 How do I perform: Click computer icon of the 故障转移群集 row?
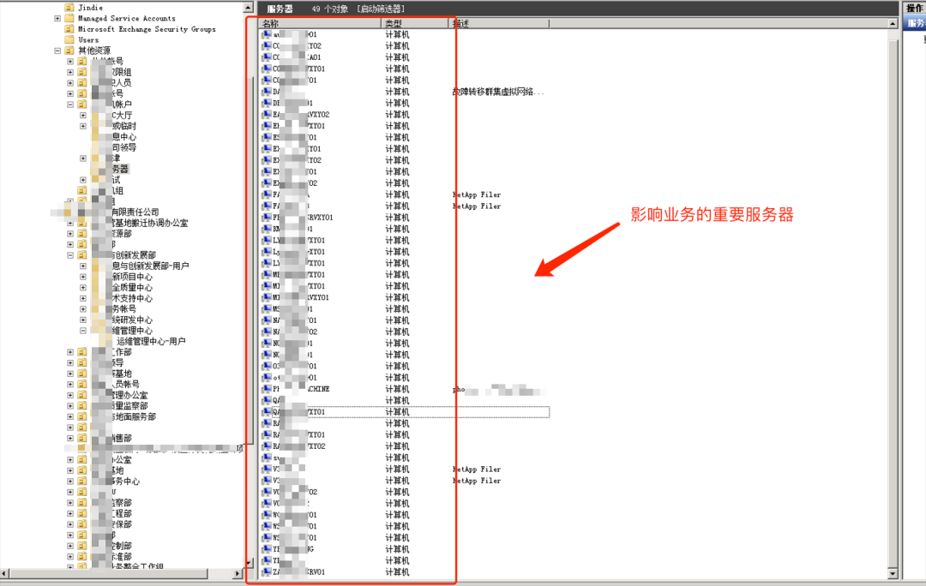click(x=267, y=92)
